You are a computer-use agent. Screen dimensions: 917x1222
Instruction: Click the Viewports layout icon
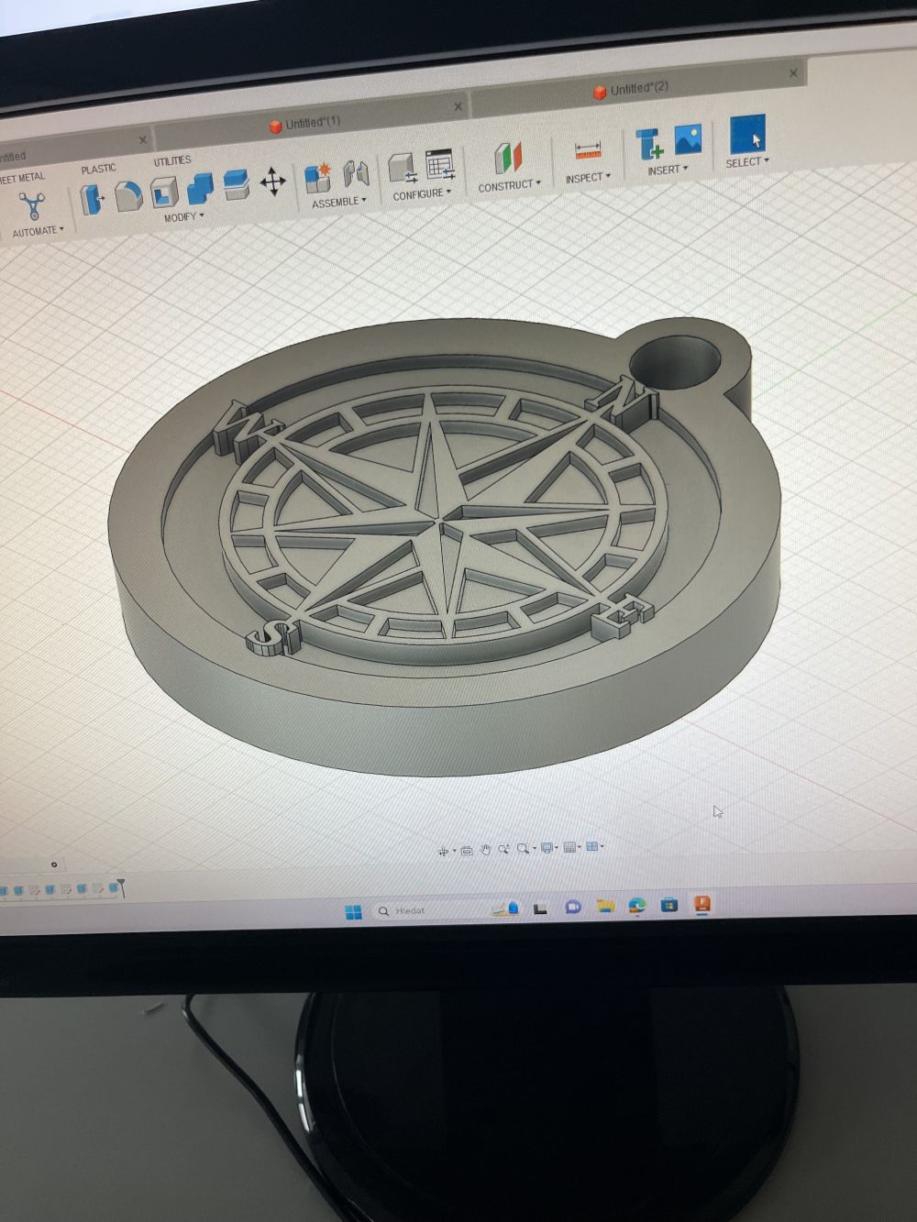click(591, 846)
